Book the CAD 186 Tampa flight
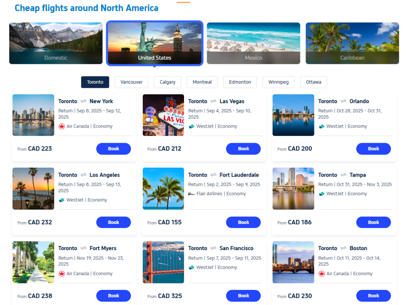Image resolution: width=409 pixels, height=305 pixels. click(x=373, y=223)
